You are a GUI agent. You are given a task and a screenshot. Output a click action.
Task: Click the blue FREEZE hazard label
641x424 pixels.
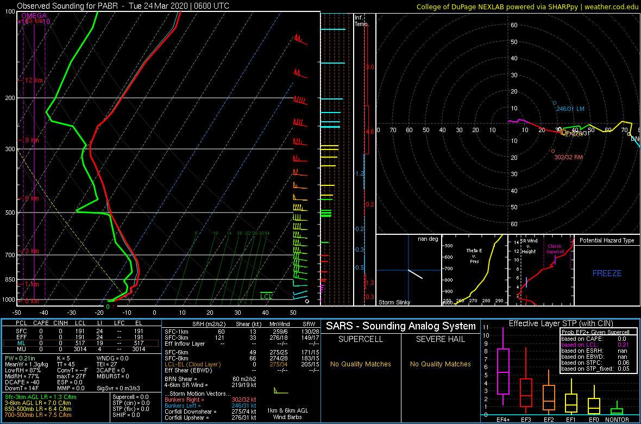(607, 273)
